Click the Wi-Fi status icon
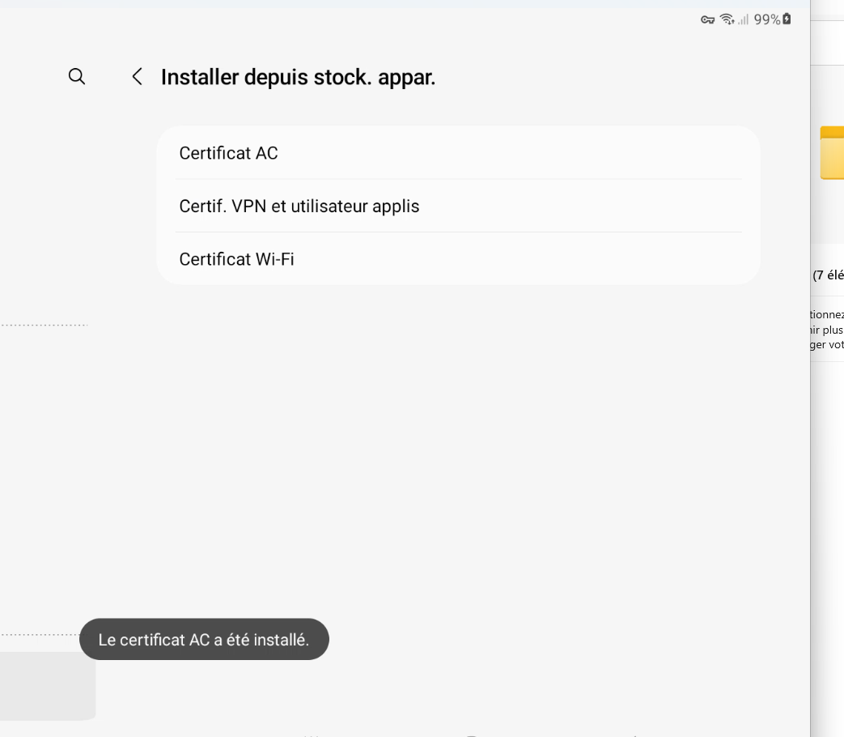 [x=727, y=19]
